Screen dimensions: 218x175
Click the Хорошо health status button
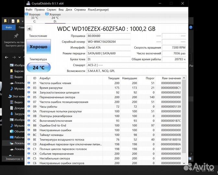[x=38, y=47]
